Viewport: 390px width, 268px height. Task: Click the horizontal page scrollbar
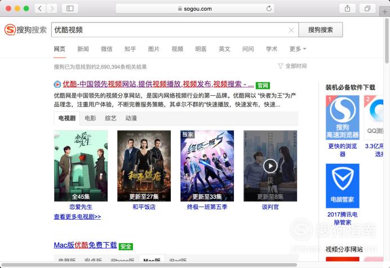(x=149, y=265)
